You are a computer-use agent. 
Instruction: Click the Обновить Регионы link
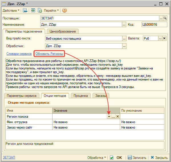pyautogui.click(x=49, y=54)
